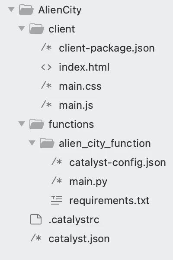
Task: Collapse the alien_city_function folder arrow
Action: click(32, 143)
